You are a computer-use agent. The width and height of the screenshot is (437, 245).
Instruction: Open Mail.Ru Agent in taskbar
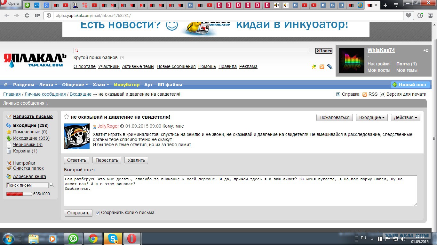73,239
